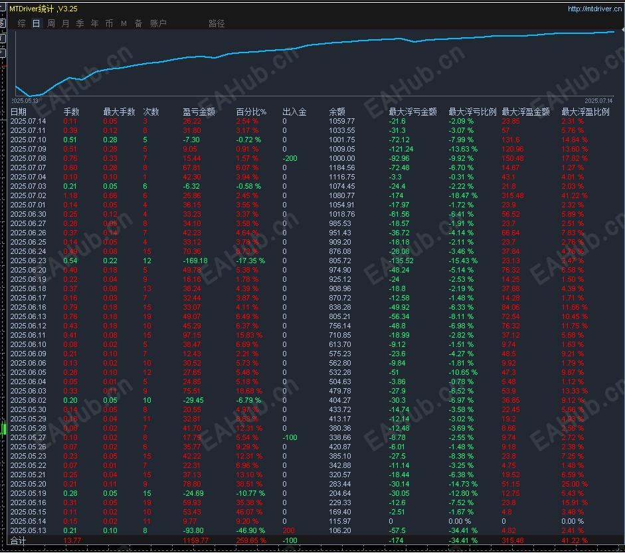Select the 币 currency tab
Image resolution: width=625 pixels, height=553 pixels.
click(x=109, y=23)
